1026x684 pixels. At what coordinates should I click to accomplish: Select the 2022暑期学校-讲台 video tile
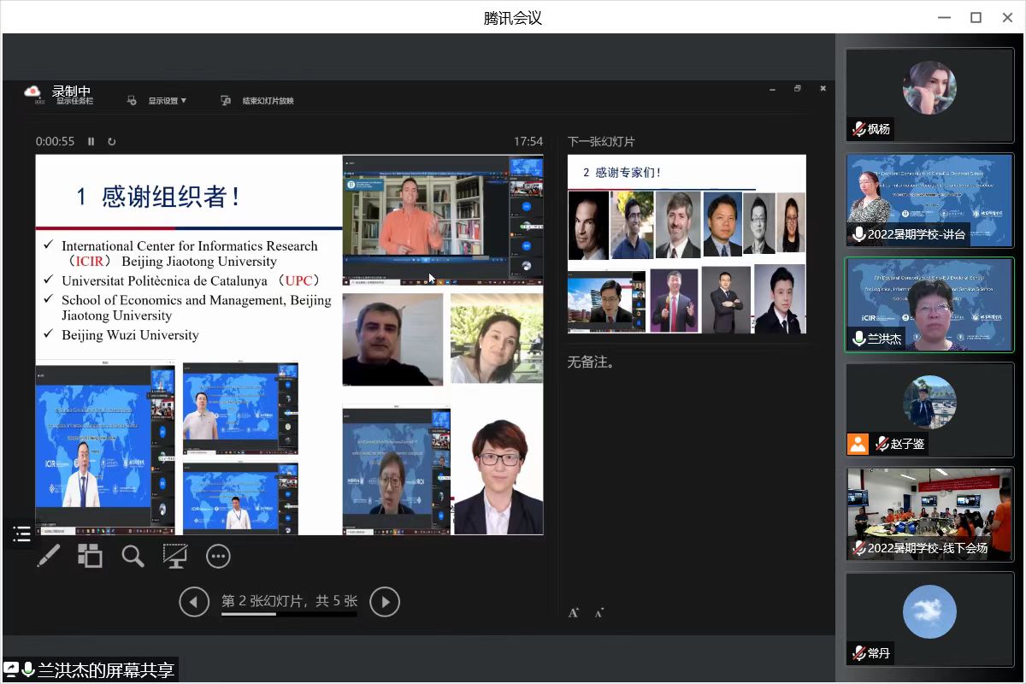(x=929, y=200)
